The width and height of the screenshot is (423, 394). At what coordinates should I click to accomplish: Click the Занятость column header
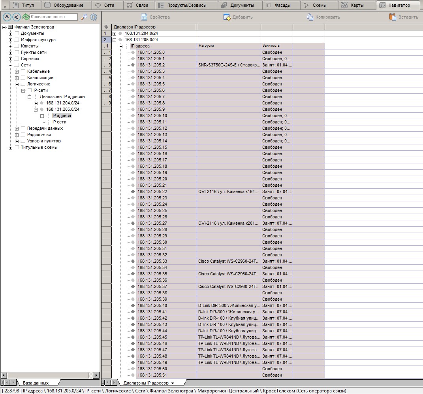277,46
